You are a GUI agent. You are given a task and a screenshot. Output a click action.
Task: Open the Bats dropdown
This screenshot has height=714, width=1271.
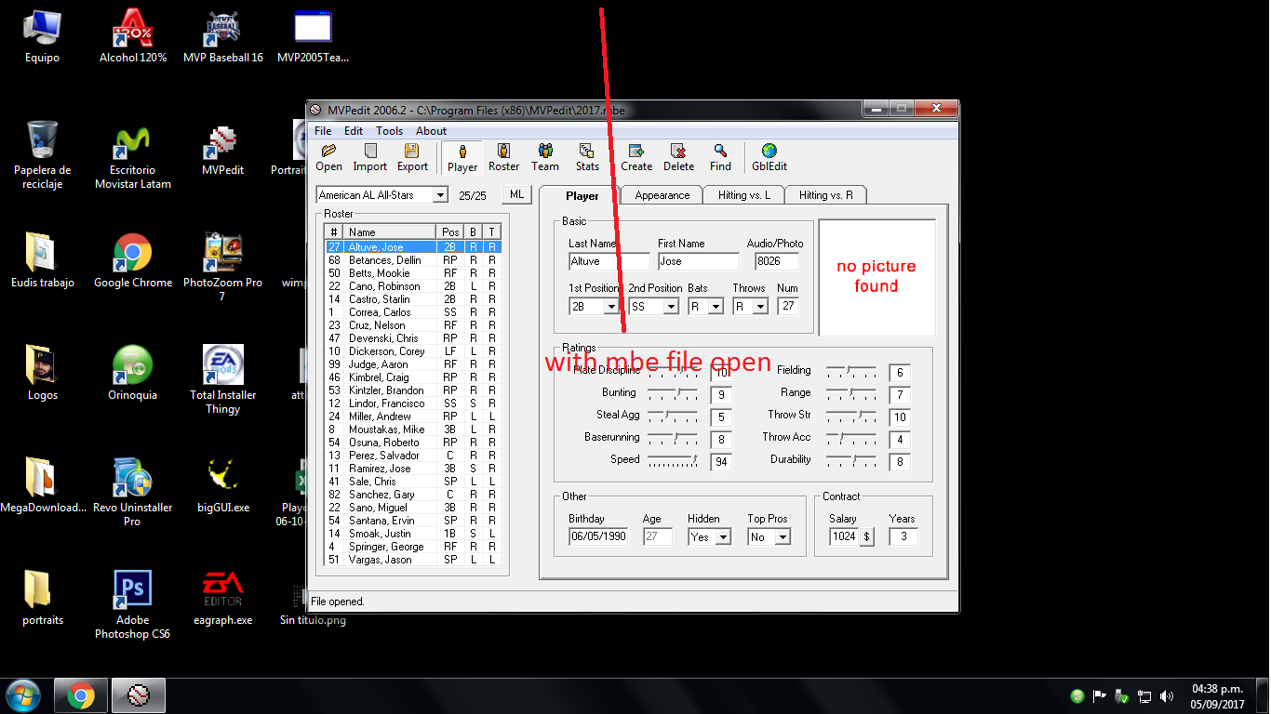716,307
